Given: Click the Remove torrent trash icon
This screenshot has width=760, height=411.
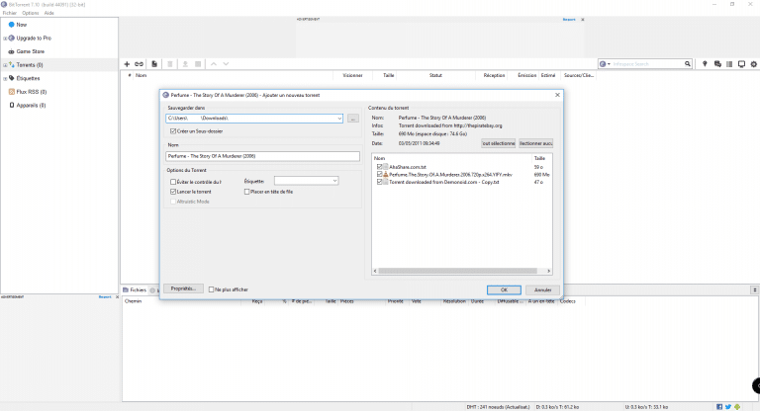Looking at the screenshot, I should 170,64.
